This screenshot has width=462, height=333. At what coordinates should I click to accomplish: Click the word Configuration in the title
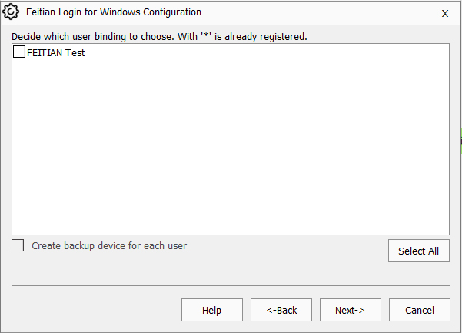point(172,12)
